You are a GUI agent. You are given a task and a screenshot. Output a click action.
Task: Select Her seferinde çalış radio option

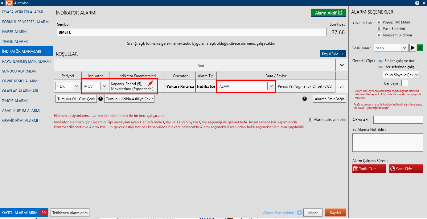tap(380, 67)
